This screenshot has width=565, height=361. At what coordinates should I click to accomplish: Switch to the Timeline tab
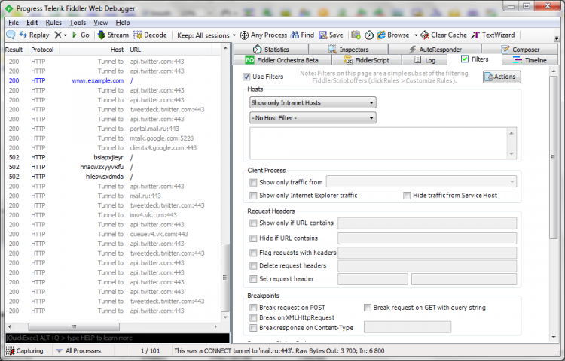530,60
